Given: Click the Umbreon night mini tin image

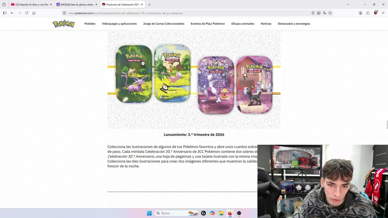Looking at the screenshot, I should click(x=254, y=85).
